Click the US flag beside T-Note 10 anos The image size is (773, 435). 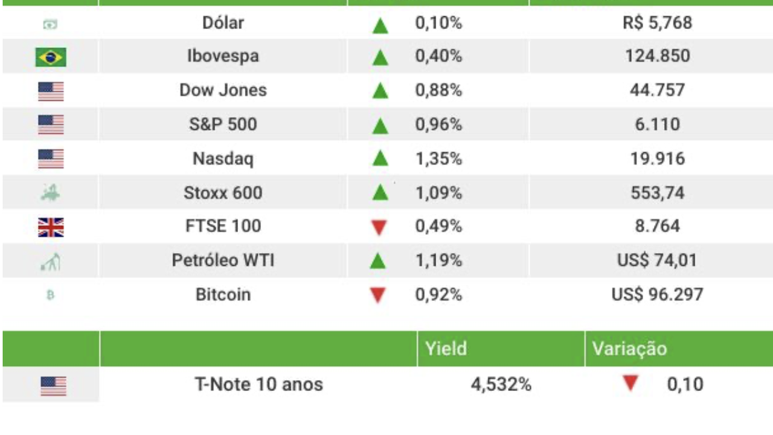point(53,385)
